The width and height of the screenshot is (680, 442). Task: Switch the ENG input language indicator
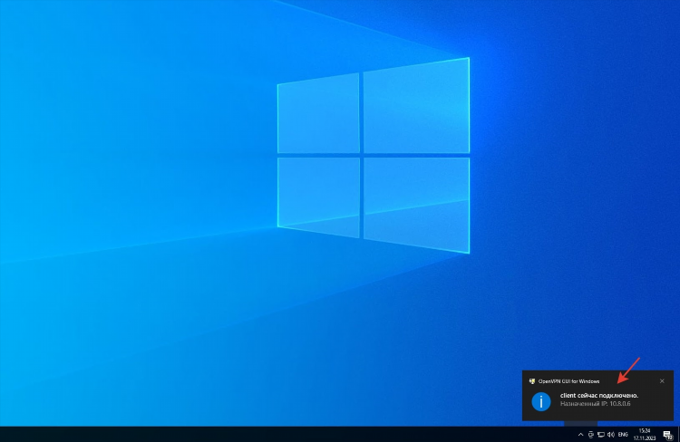623,434
